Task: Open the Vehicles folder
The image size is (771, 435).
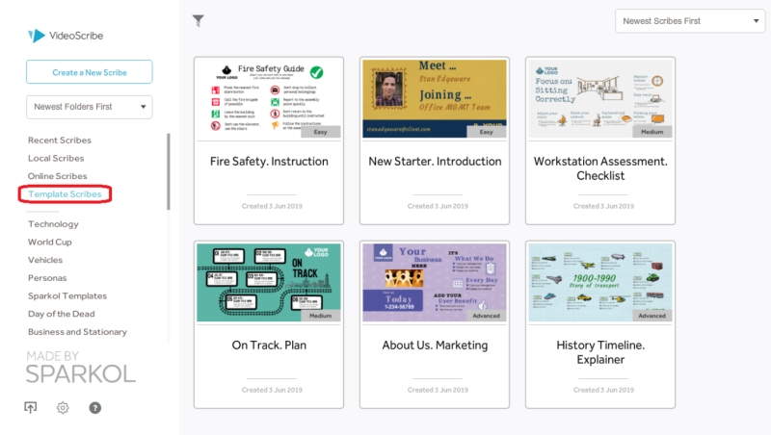Action: pos(45,260)
